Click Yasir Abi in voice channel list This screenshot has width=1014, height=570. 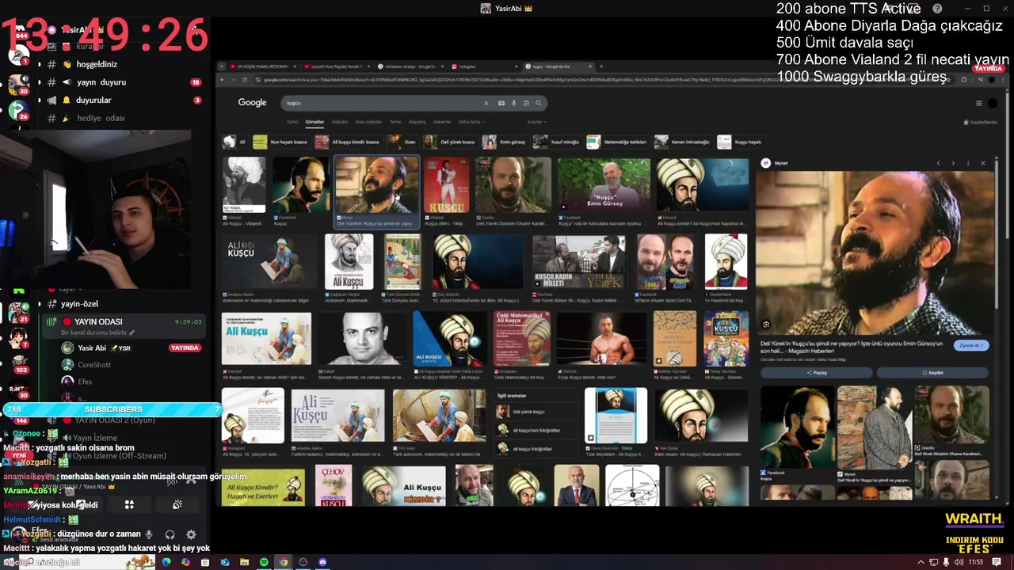[92, 348]
